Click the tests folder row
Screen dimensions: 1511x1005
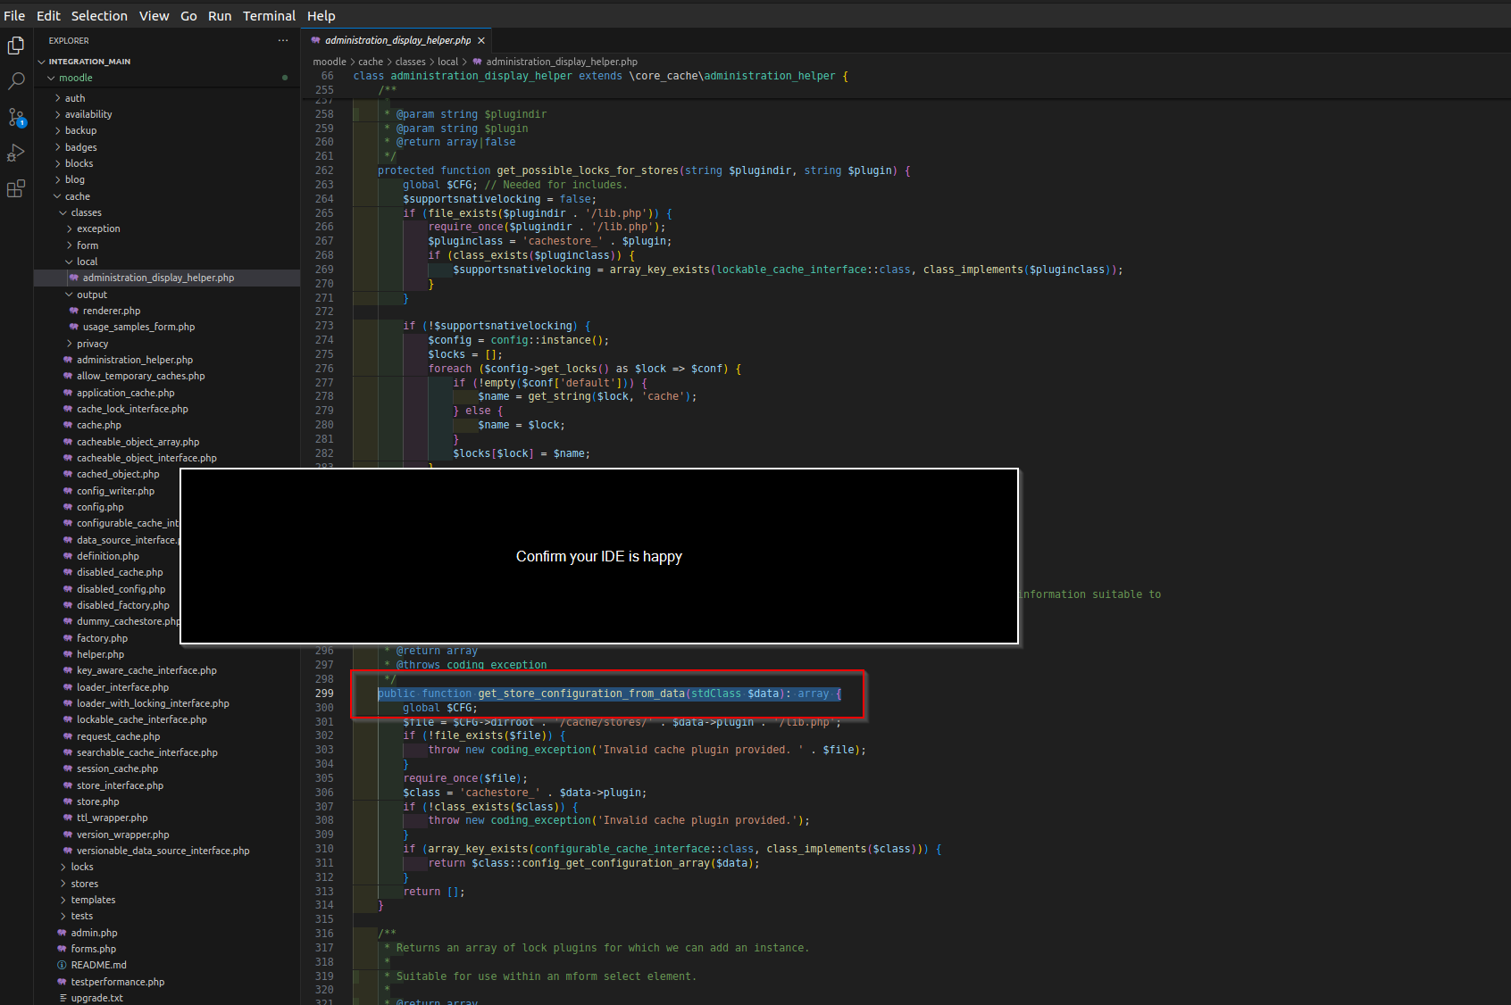click(167, 916)
